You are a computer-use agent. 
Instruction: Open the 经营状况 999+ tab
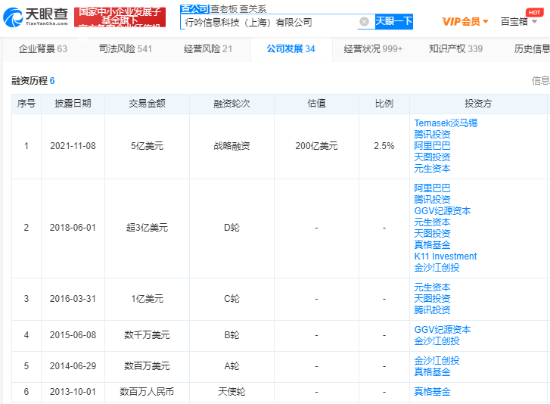point(373,48)
